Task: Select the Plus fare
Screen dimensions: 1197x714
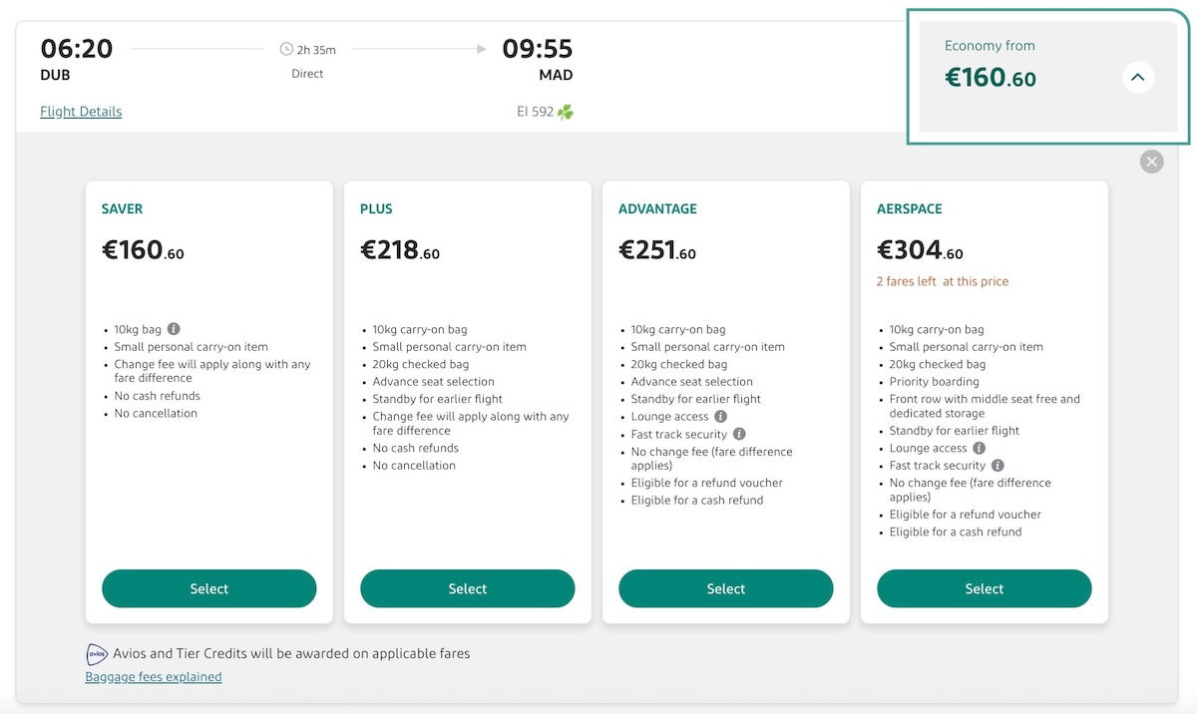Action: click(x=468, y=588)
